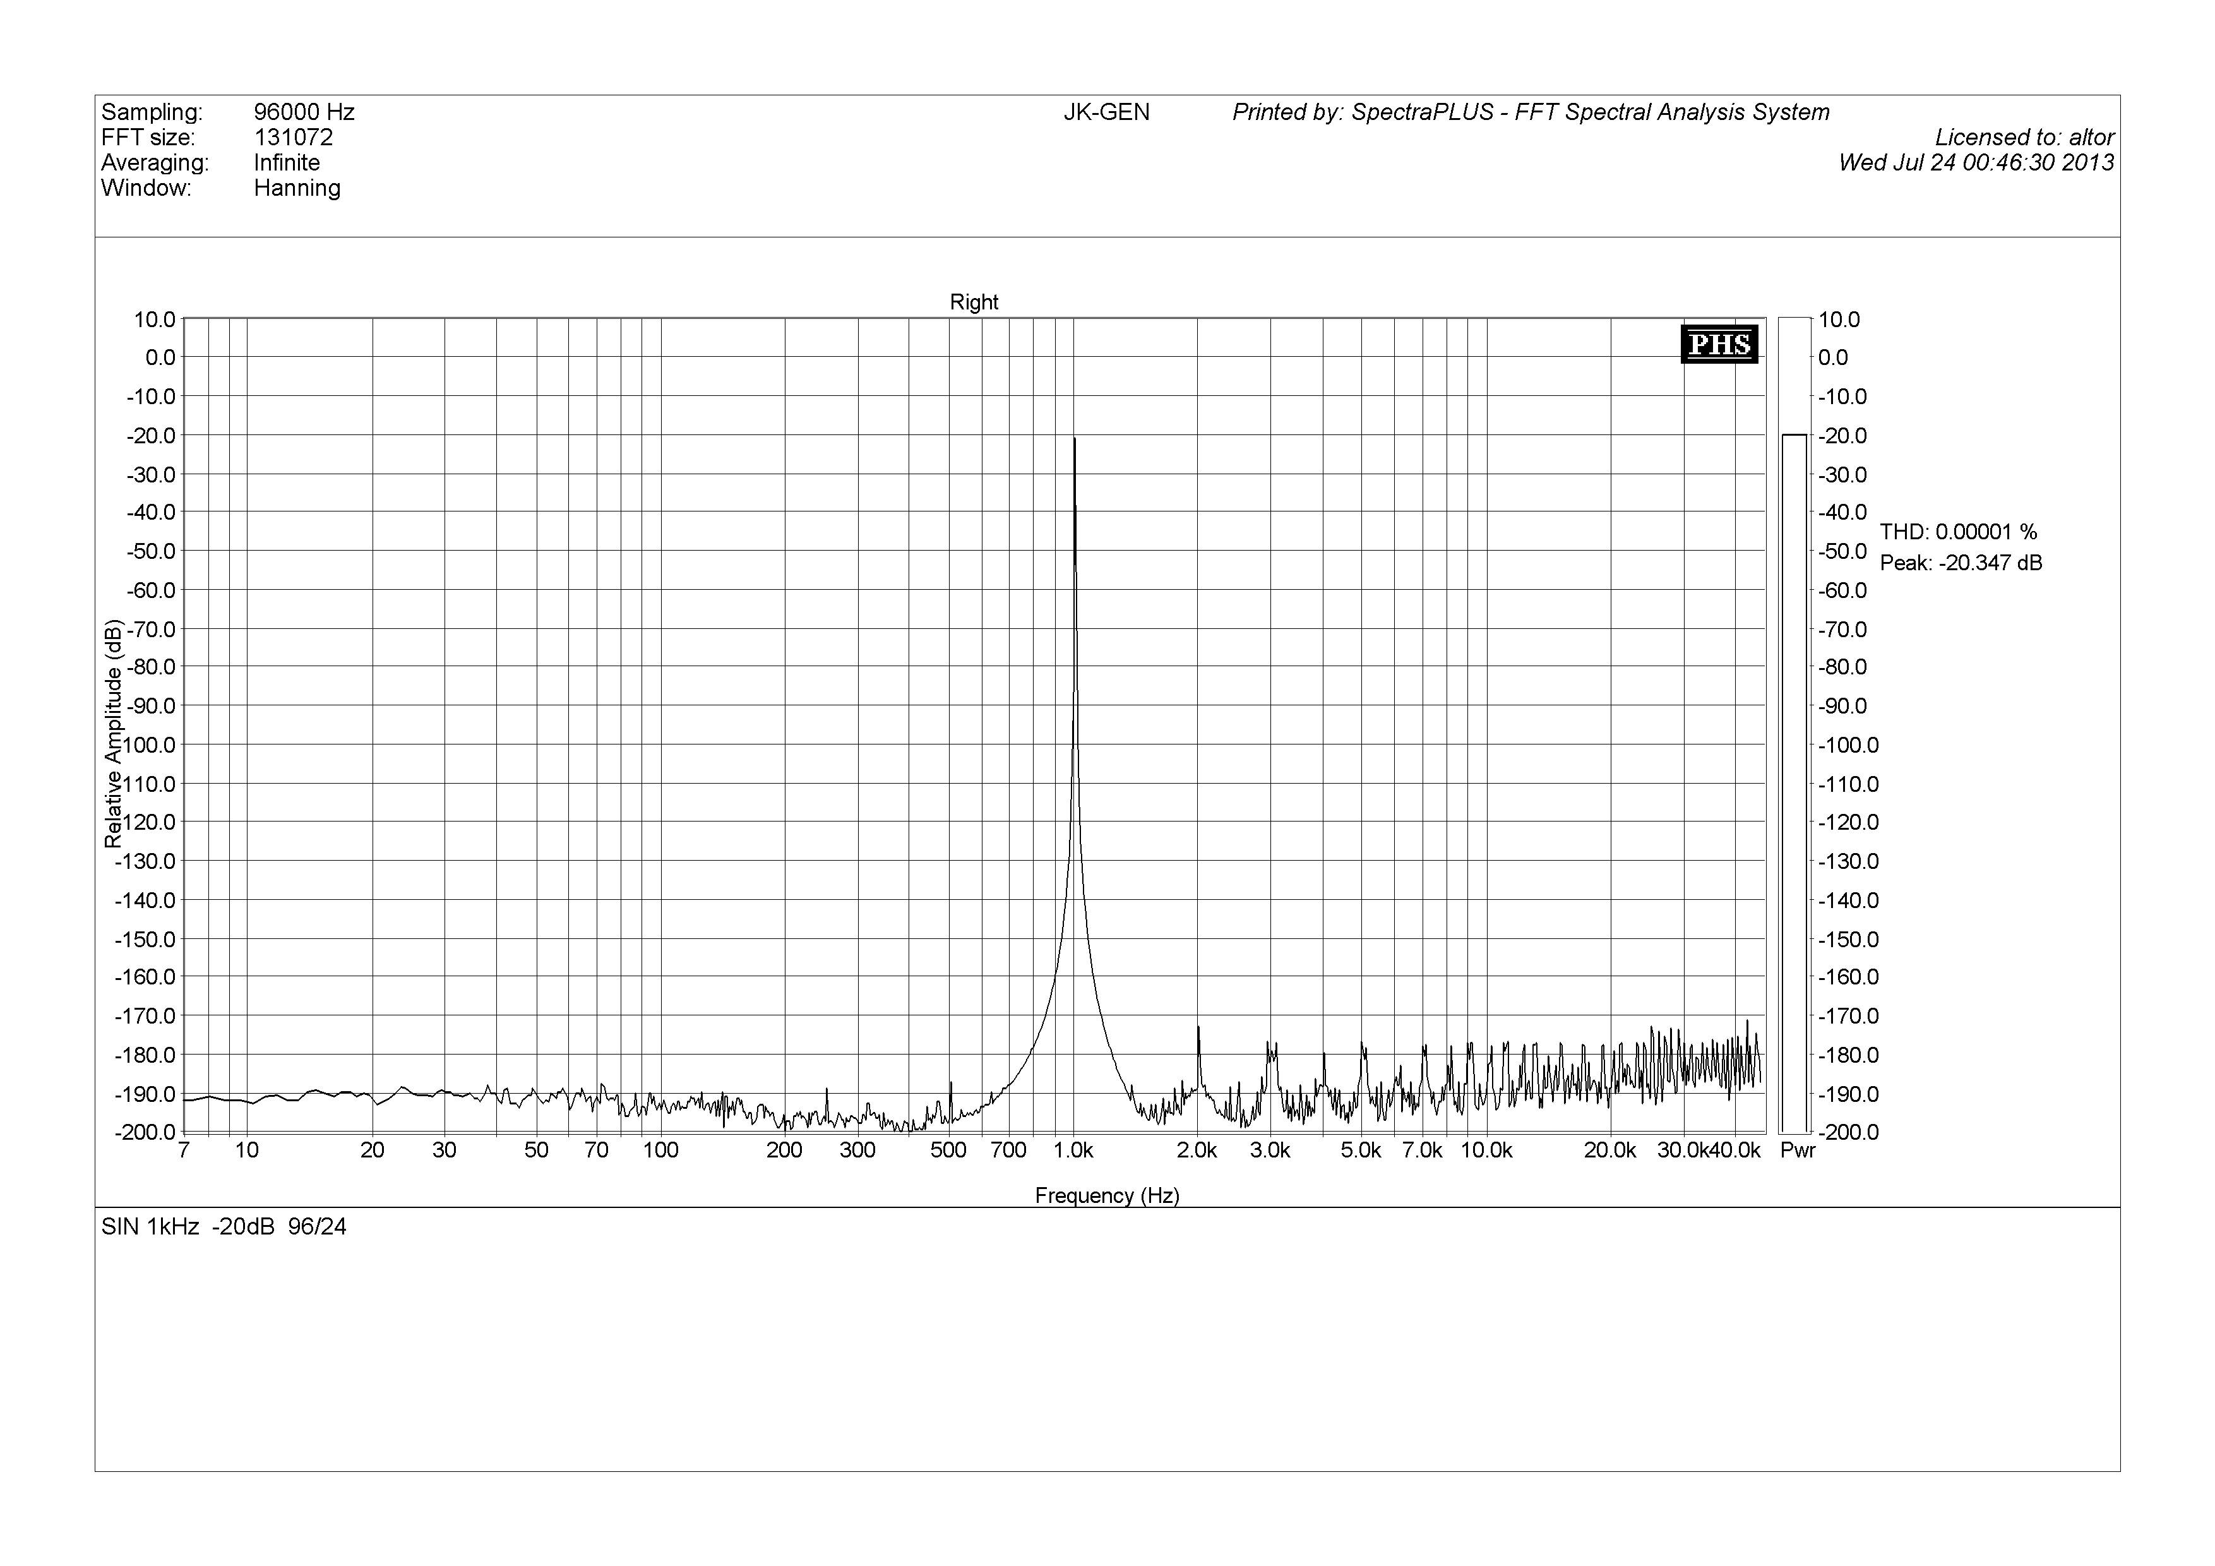Click the 'Infinite' averaging value
The width and height of the screenshot is (2215, 1566).
pyautogui.click(x=287, y=162)
